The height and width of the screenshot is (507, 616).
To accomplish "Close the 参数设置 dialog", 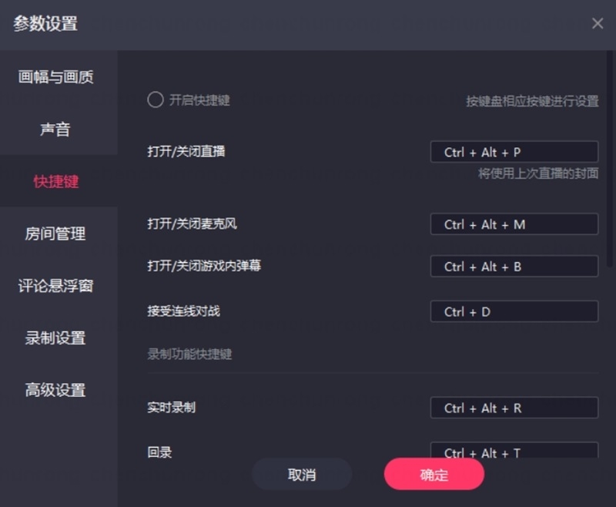I will [x=598, y=23].
